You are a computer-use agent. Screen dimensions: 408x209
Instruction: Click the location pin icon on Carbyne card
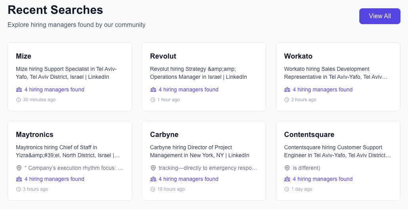153,168
